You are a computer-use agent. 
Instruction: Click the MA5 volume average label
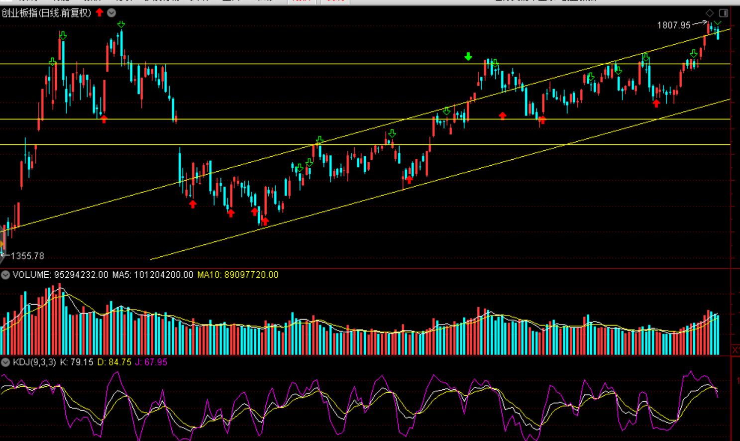(x=153, y=275)
